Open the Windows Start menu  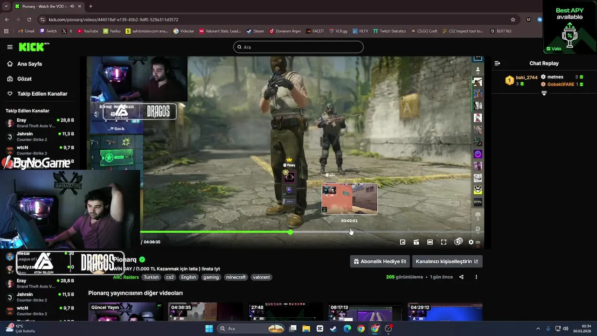coord(209,329)
